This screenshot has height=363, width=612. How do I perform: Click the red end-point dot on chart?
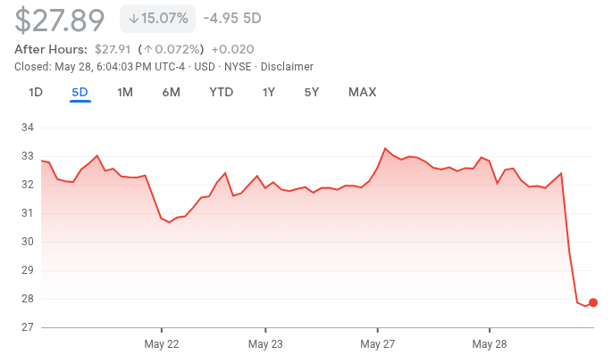pyautogui.click(x=593, y=302)
